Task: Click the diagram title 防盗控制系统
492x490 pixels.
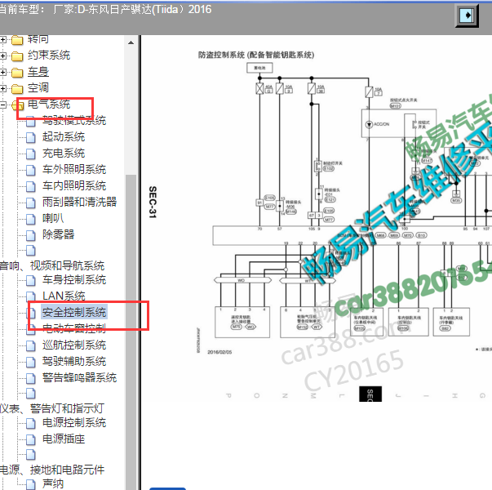Action: pos(255,55)
